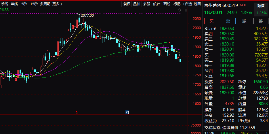Screen dimensions: 269x134
Task: Click stock name 贵州茅台 600519
Action: click(x=221, y=6)
